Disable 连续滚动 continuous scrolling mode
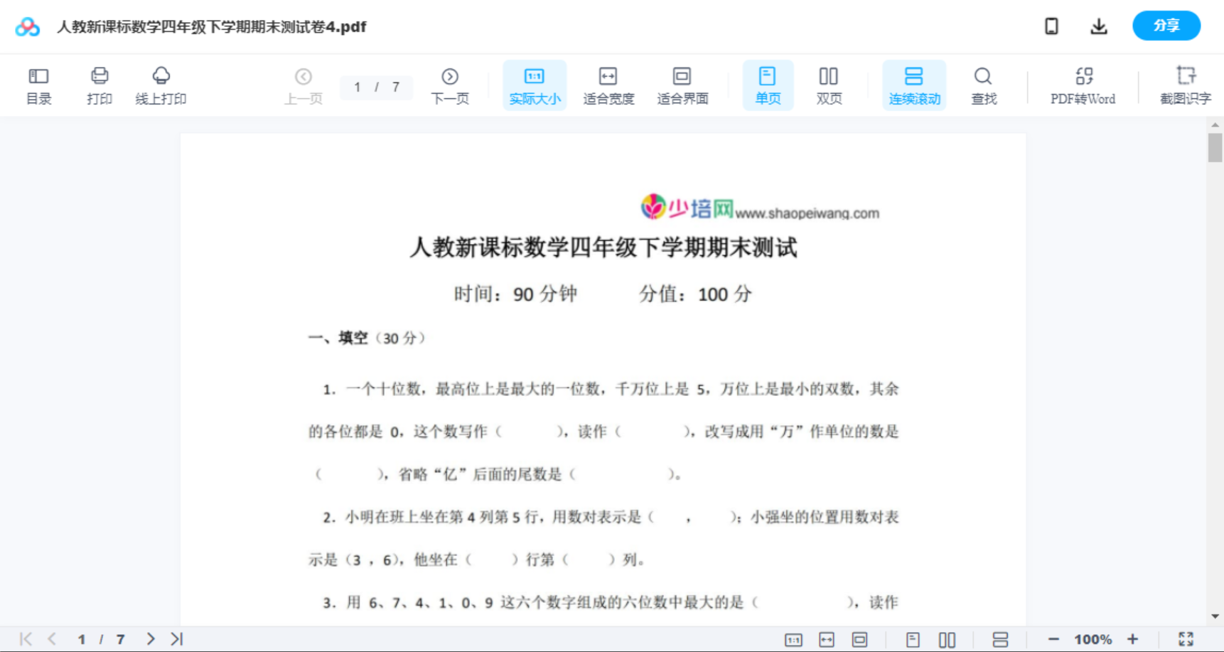 914,85
